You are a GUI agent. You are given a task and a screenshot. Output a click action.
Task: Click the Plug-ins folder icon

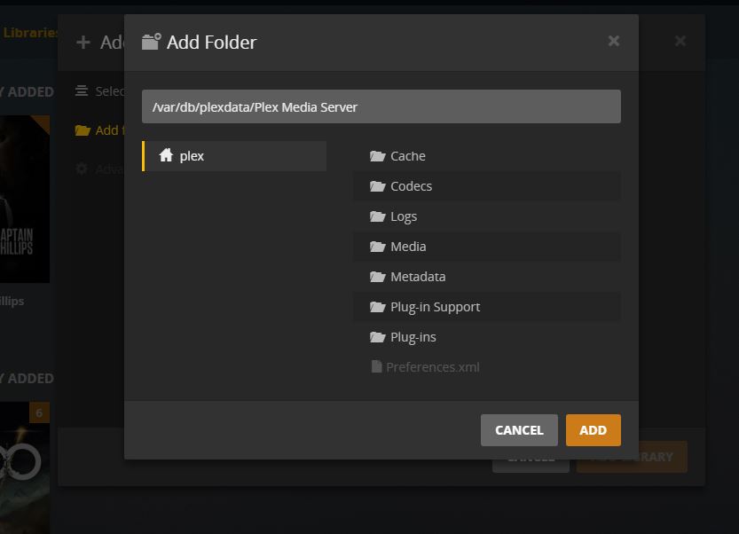coord(377,337)
